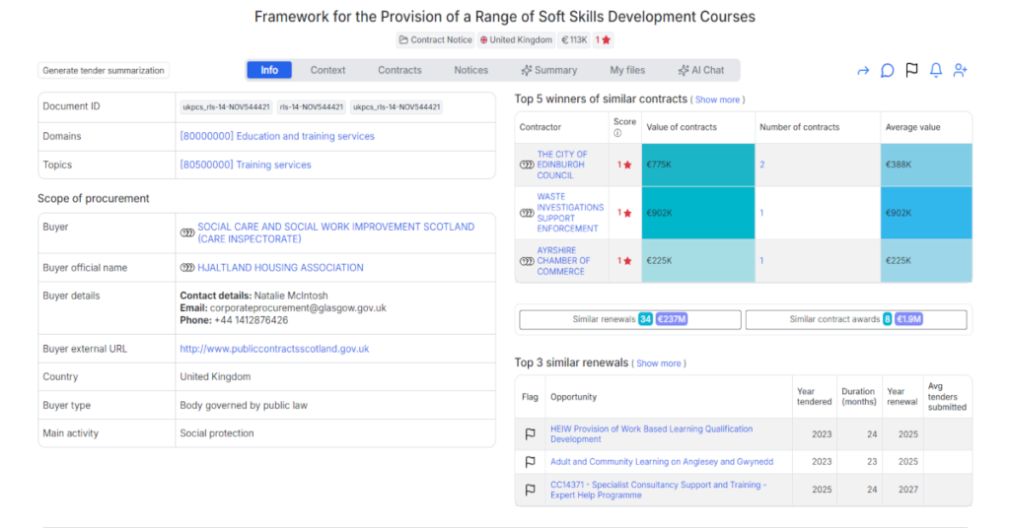
Task: Open Education and training services domain link
Action: [277, 136]
